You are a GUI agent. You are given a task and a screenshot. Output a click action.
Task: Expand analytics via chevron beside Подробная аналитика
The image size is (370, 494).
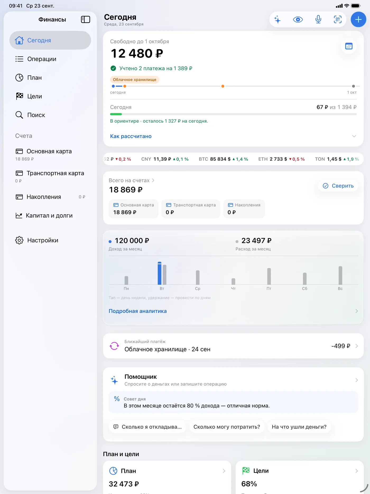357,311
